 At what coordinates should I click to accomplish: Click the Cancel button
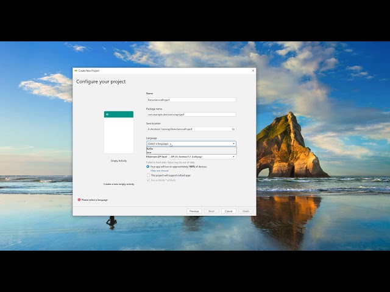[229, 211]
